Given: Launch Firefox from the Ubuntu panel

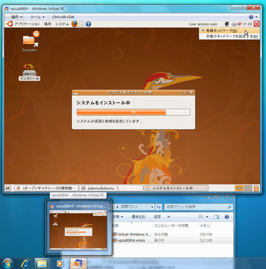Looking at the screenshot, I should [75, 24].
